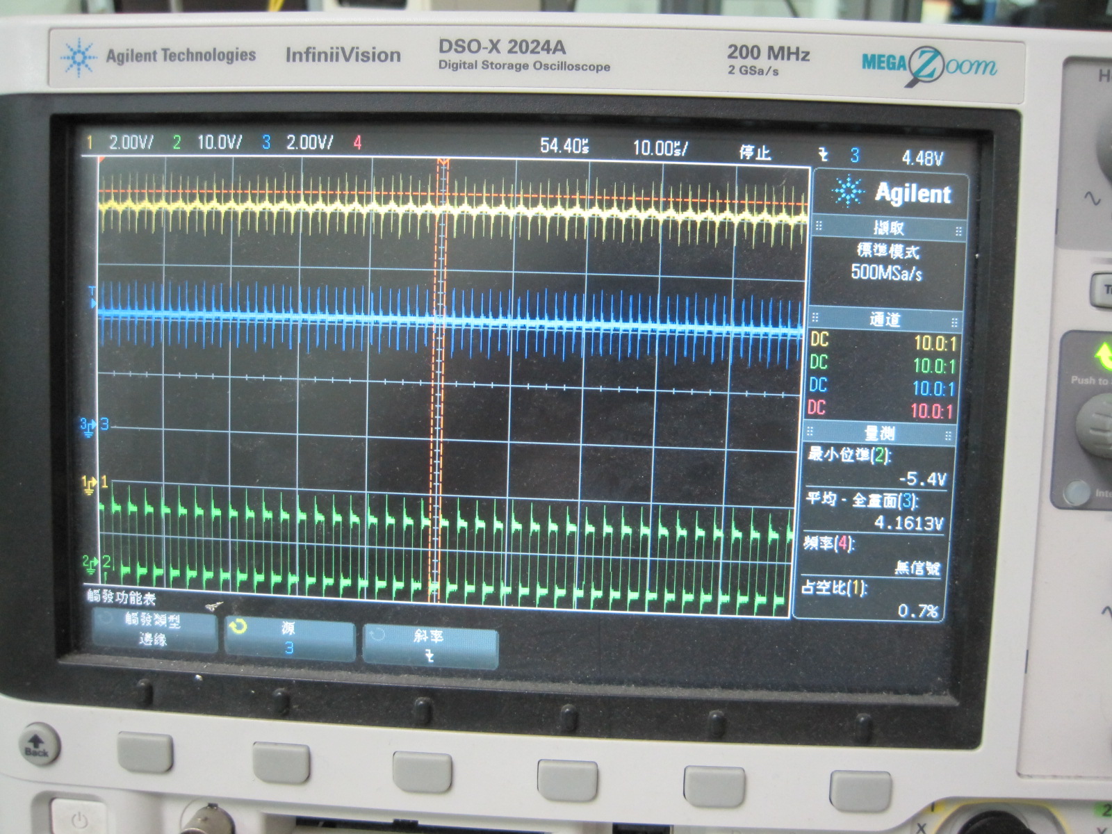The width and height of the screenshot is (1112, 834).
Task: Click the physical softkey under 斜率
Action: pos(423,770)
